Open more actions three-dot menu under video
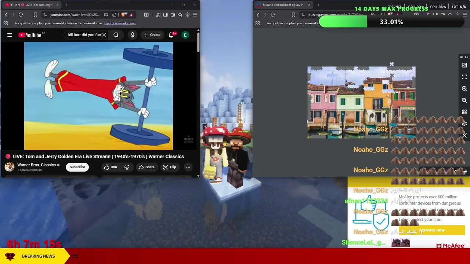470x264 pixels. coord(188,167)
